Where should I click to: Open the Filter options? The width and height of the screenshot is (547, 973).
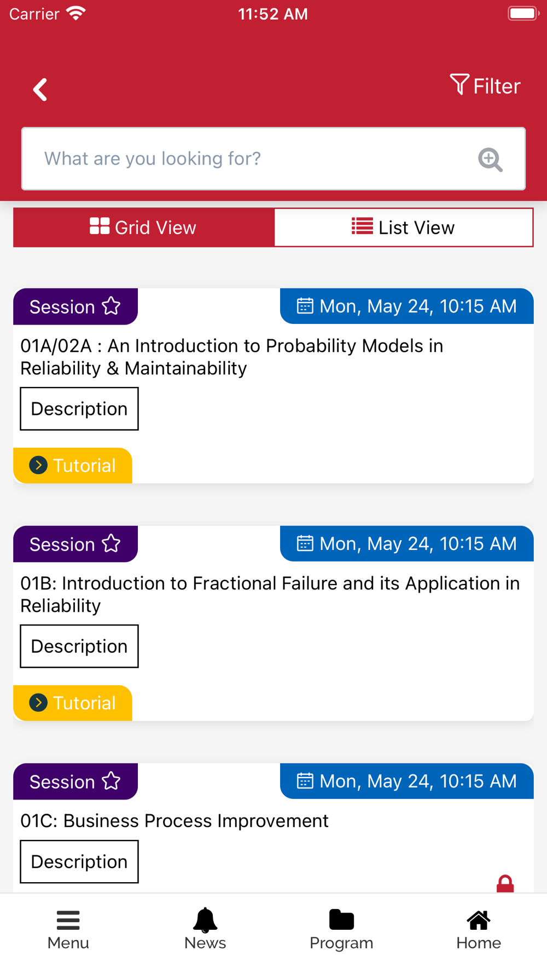(x=485, y=86)
